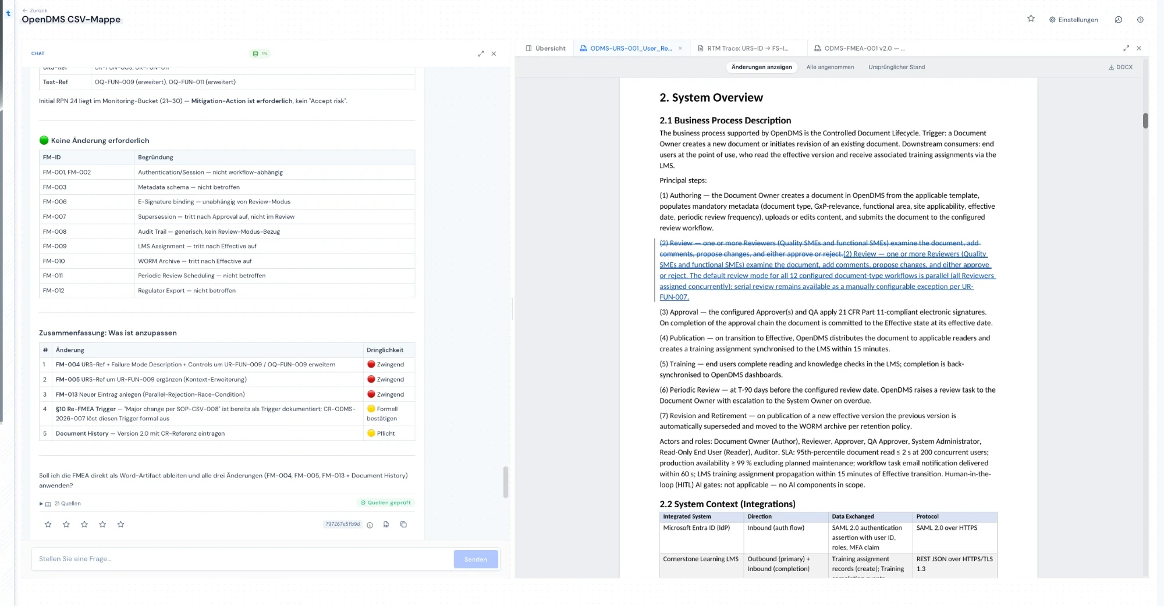Click the storage usage 1% badge in chat header
The height and width of the screenshot is (606, 1164).
[260, 54]
